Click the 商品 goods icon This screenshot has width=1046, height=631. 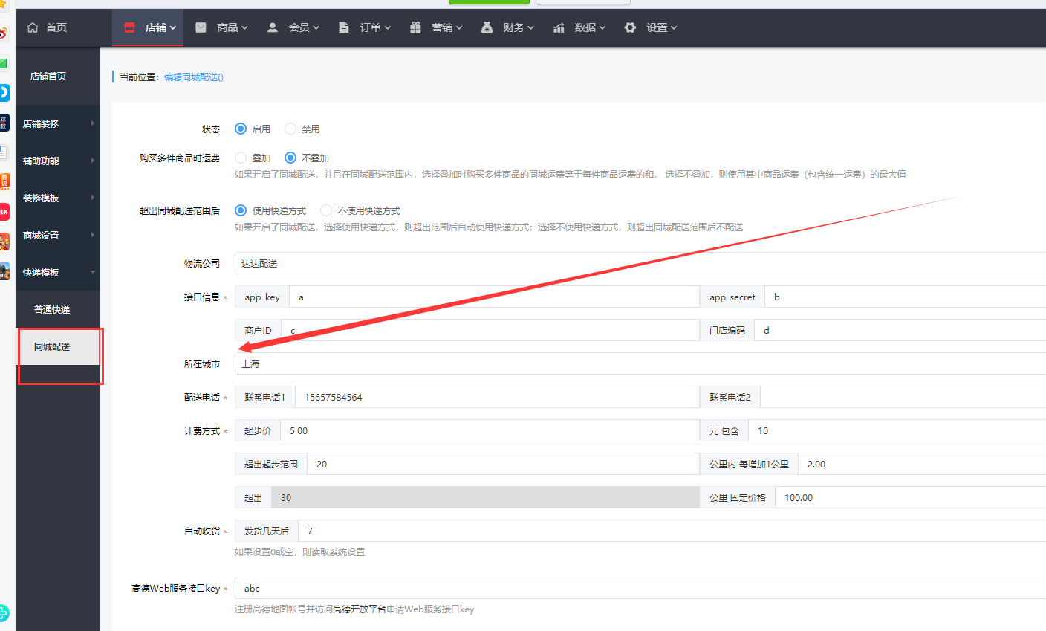201,27
